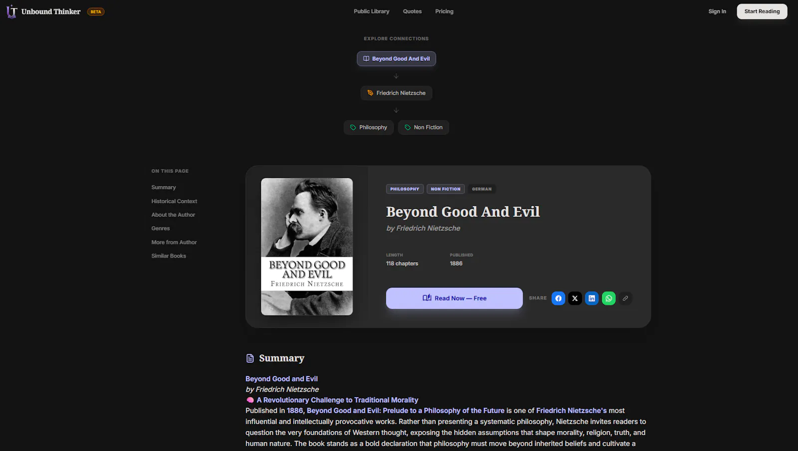Click the Summary section heading
798x451 pixels.
point(282,358)
